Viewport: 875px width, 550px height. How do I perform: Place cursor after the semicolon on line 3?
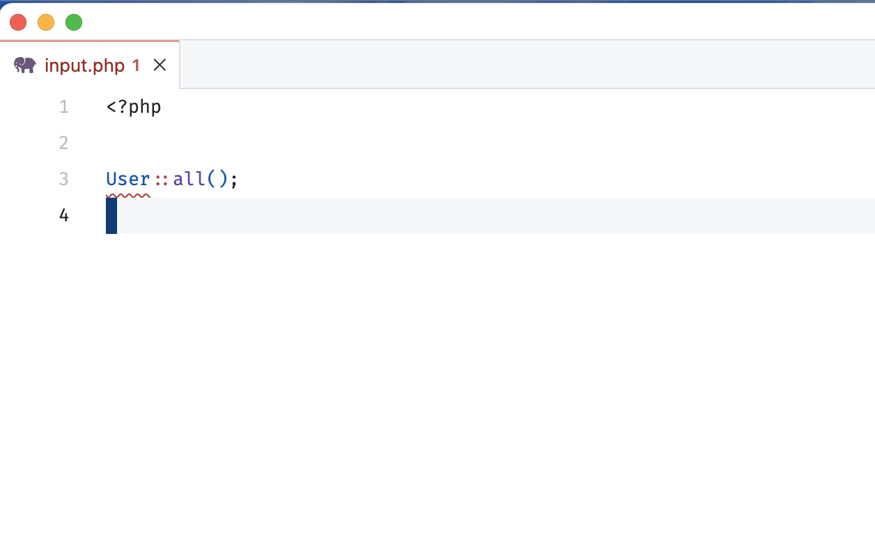pyautogui.click(x=240, y=180)
